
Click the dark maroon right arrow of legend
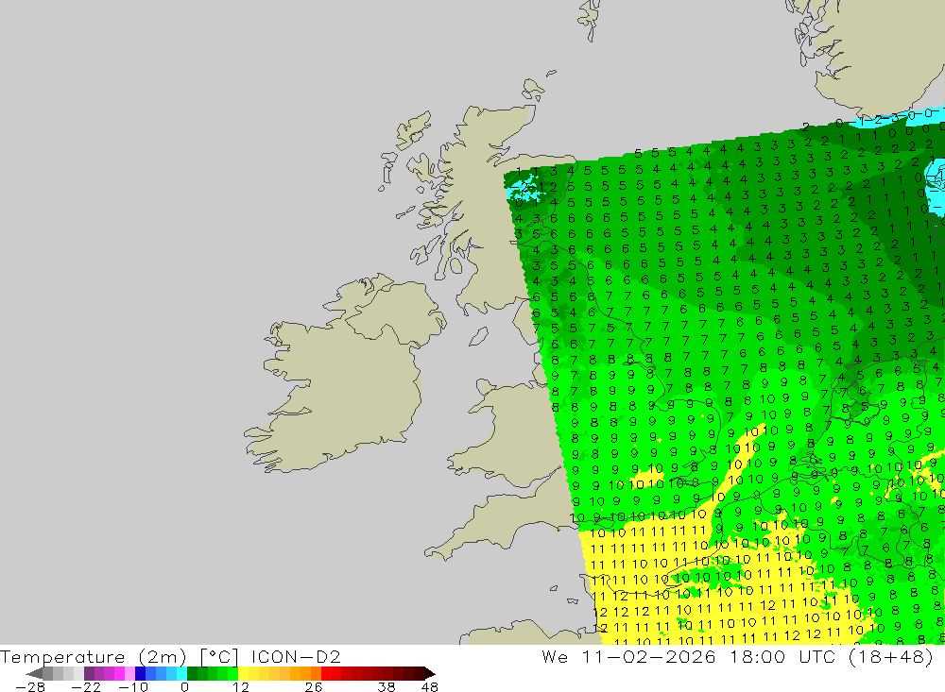point(430,673)
